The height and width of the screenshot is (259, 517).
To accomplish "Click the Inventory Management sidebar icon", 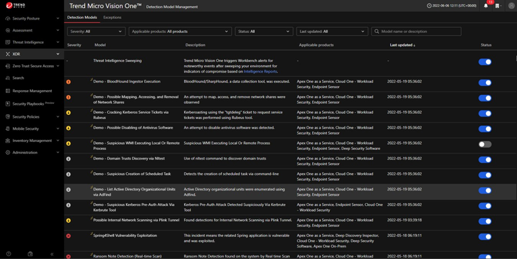I will (7, 141).
